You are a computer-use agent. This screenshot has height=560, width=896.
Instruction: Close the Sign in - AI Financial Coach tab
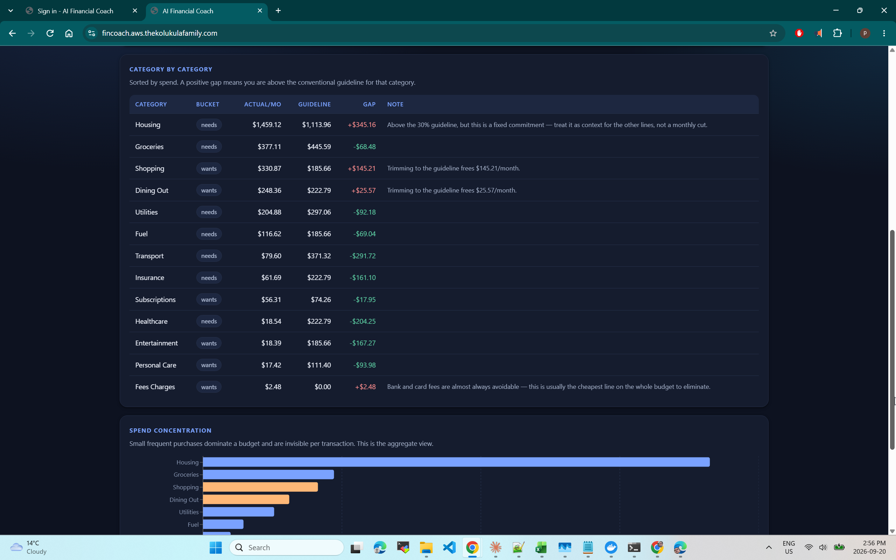[x=135, y=11]
